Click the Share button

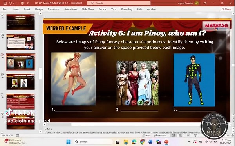point(226,9)
